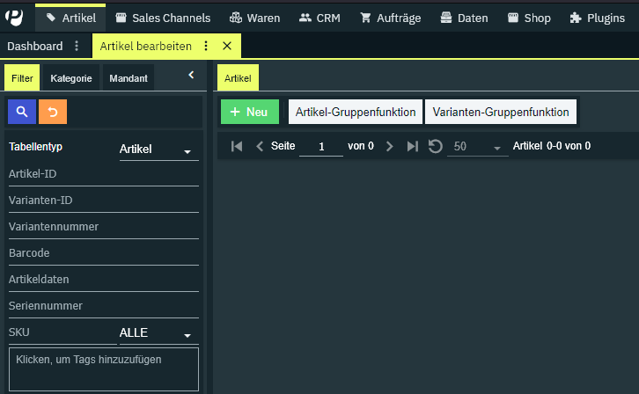Go to previous page arrow
The height and width of the screenshot is (394, 639).
pos(260,146)
